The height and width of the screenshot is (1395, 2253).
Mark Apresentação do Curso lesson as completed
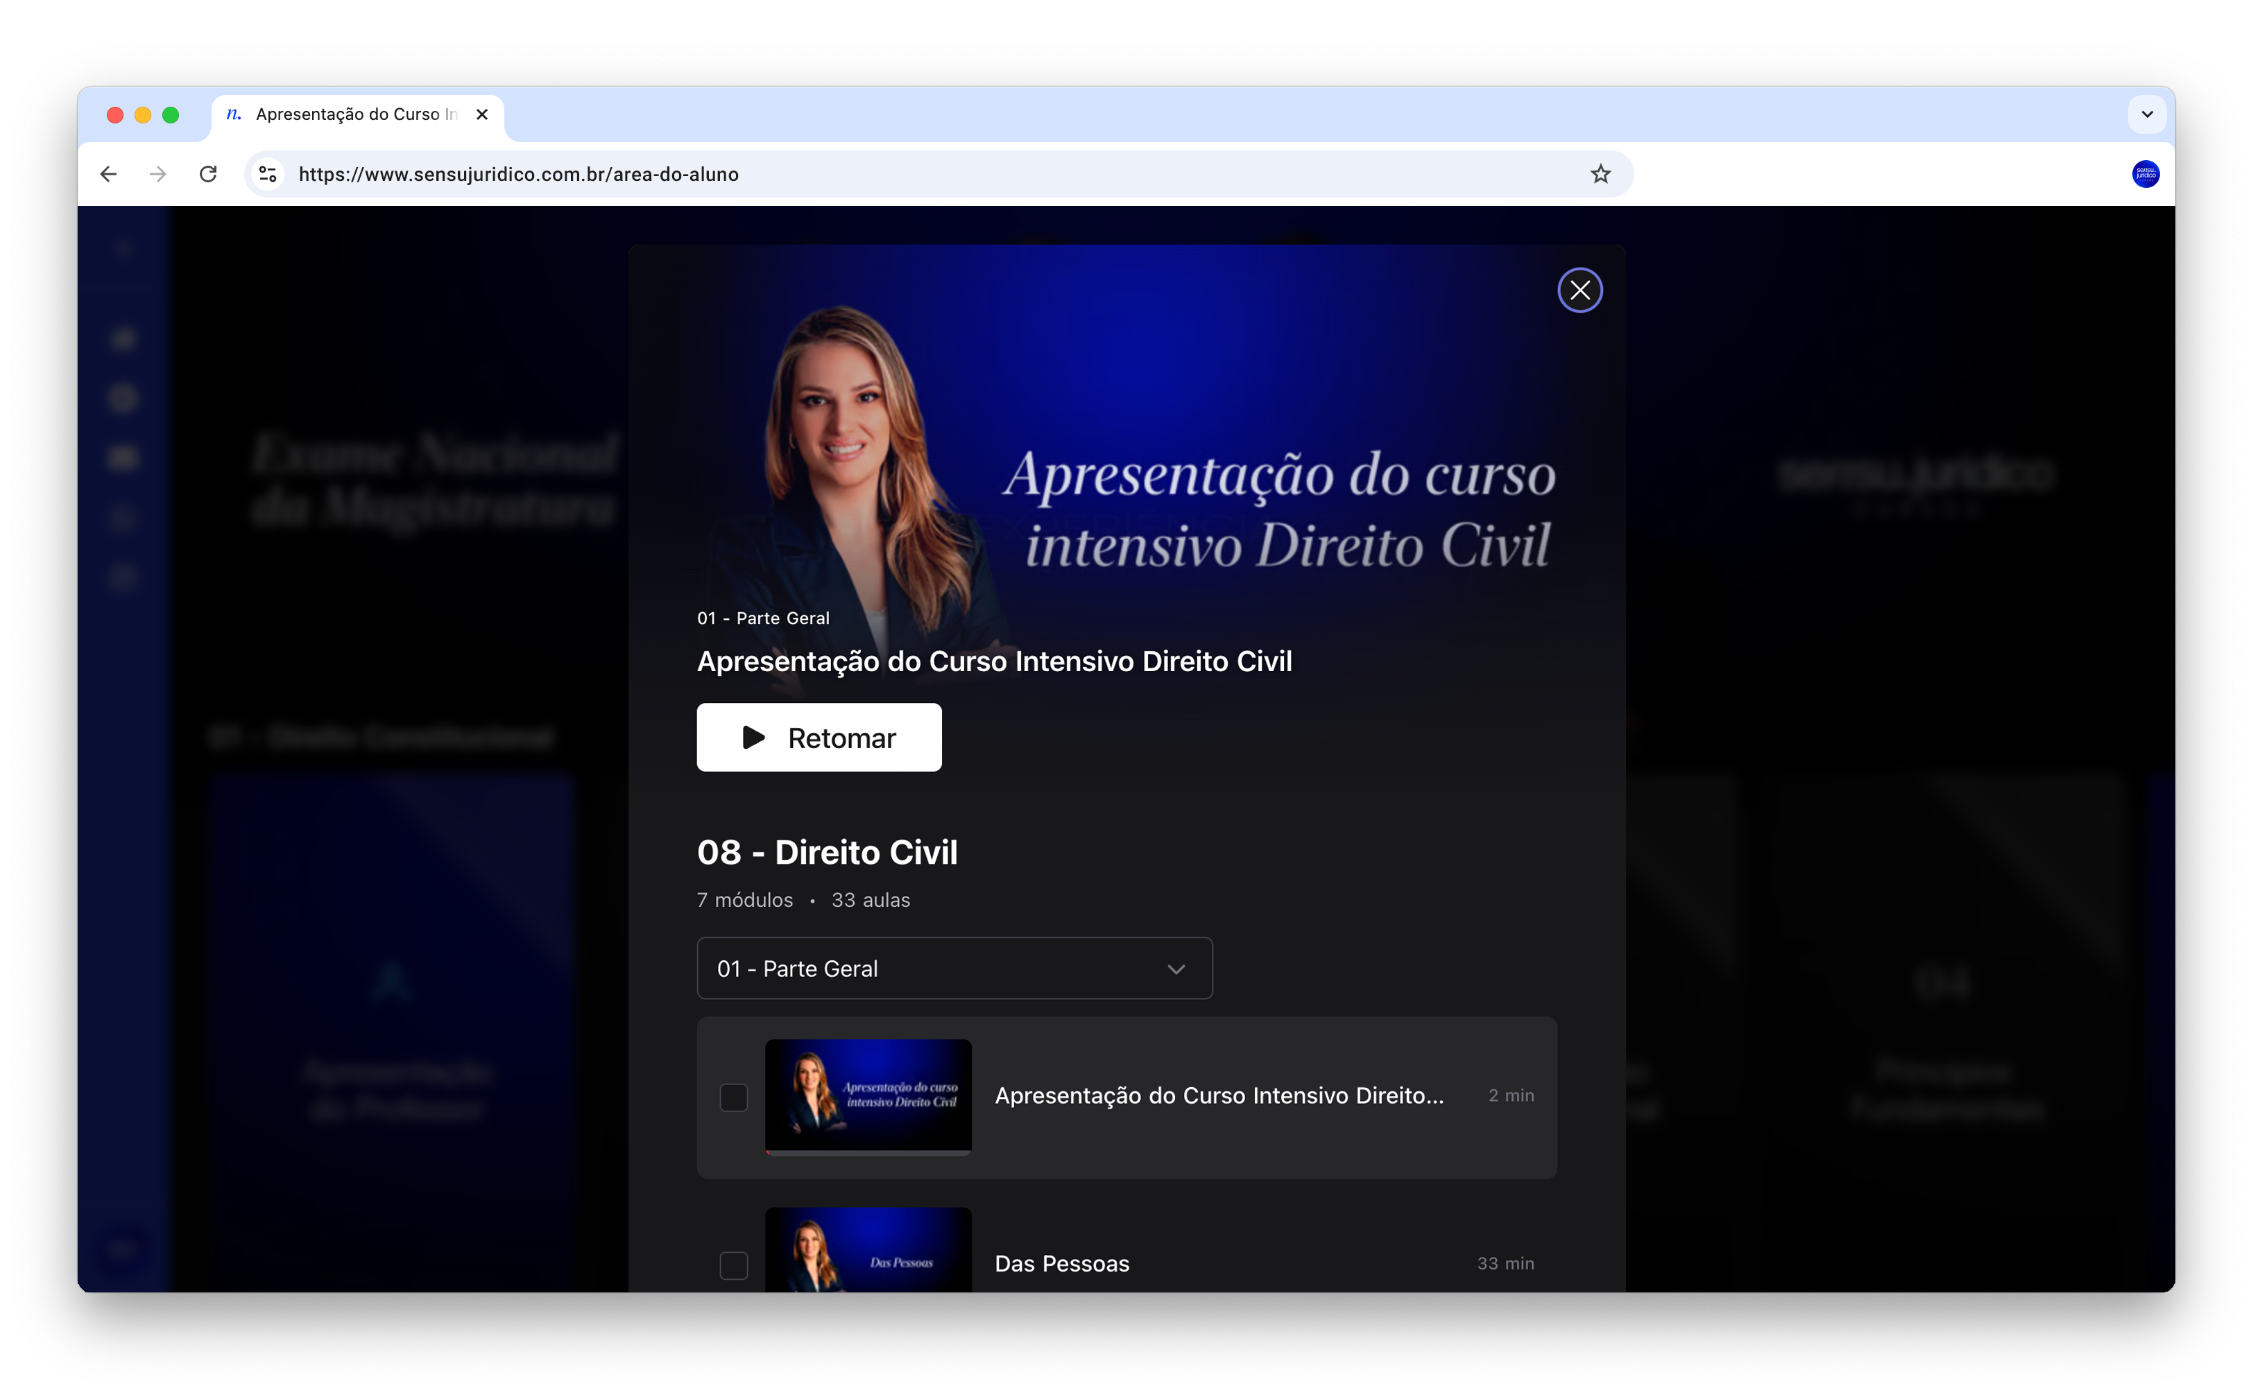tap(733, 1097)
